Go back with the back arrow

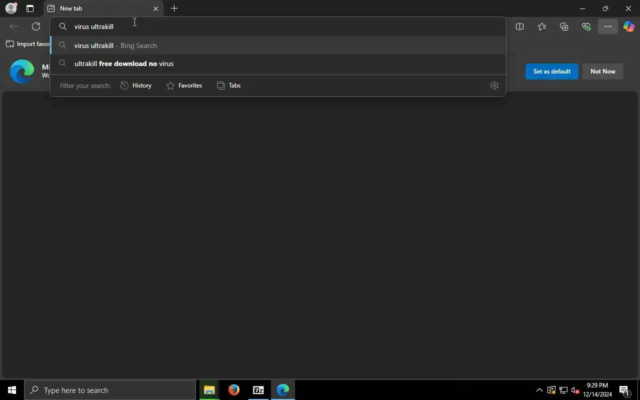coord(14,26)
